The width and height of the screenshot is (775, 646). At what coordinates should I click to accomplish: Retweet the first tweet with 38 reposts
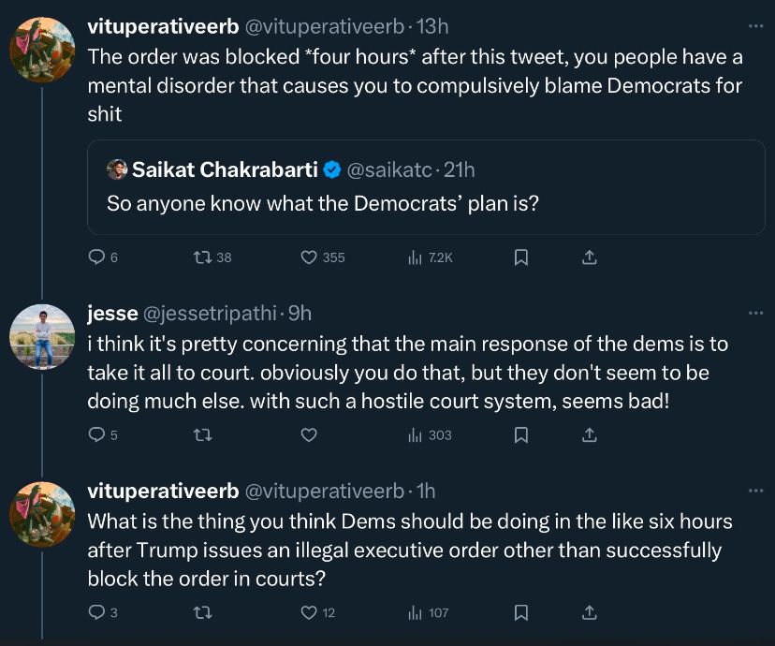(x=199, y=257)
